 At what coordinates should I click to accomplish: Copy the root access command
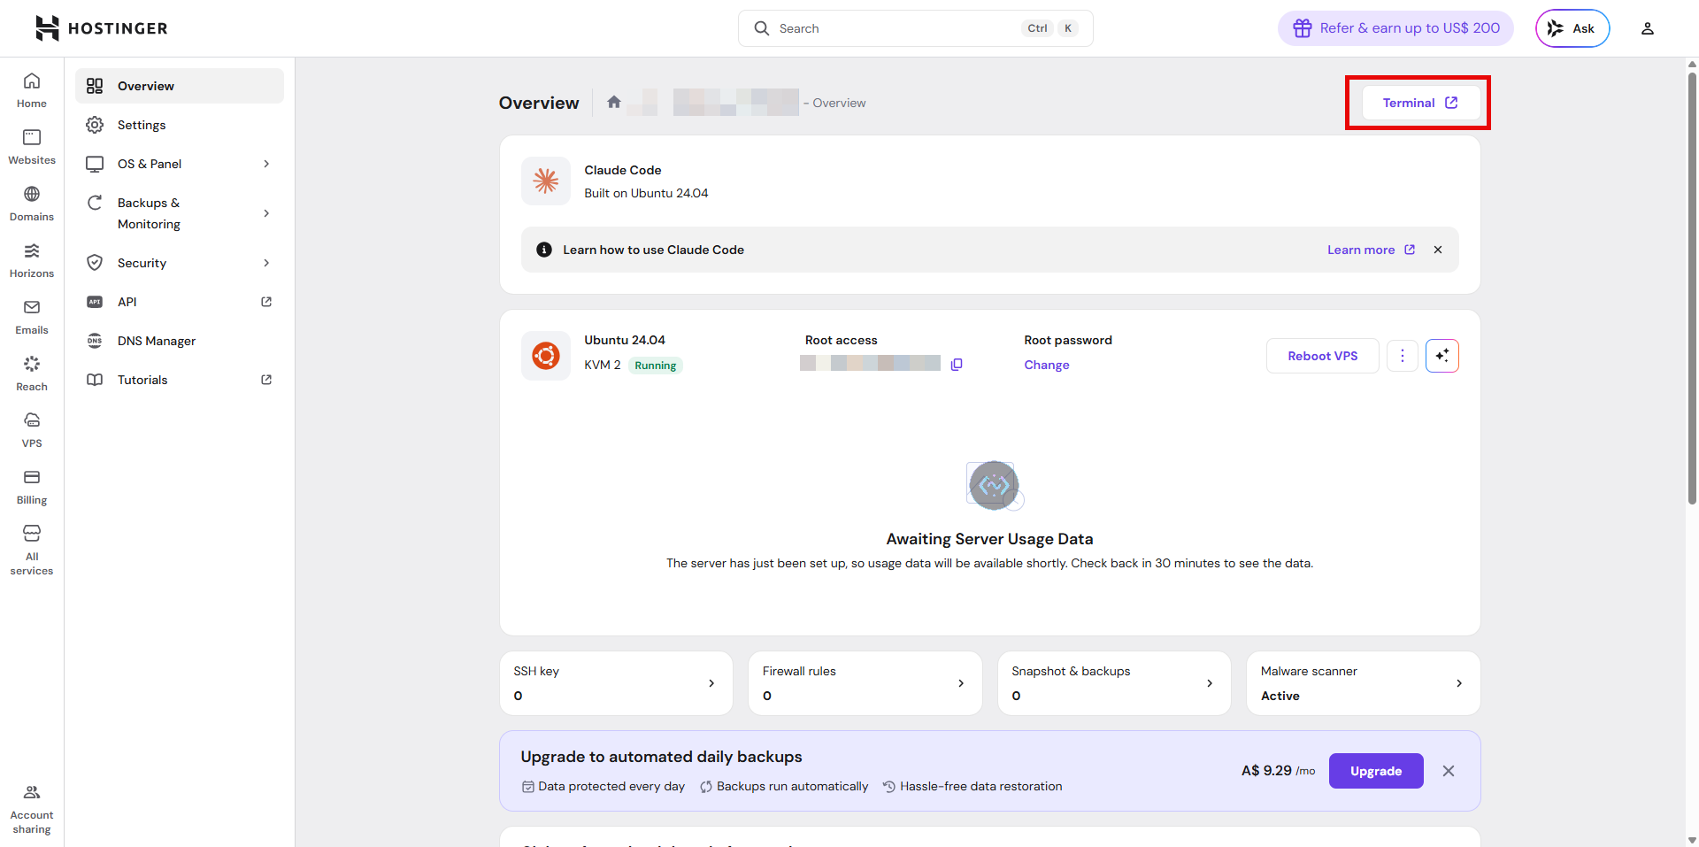pos(957,365)
